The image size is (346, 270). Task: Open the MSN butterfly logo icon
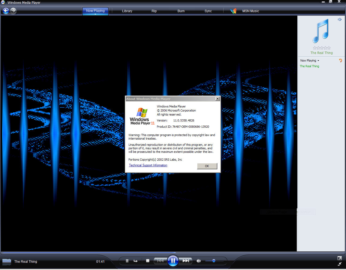(233, 11)
